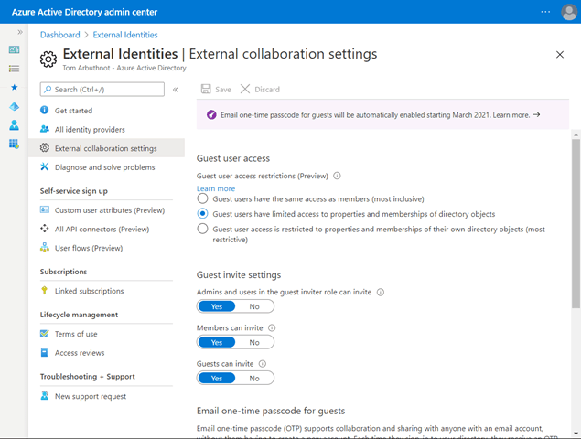The image size is (581, 439).
Task: Select most restrictive guest user access option
Action: coord(203,230)
